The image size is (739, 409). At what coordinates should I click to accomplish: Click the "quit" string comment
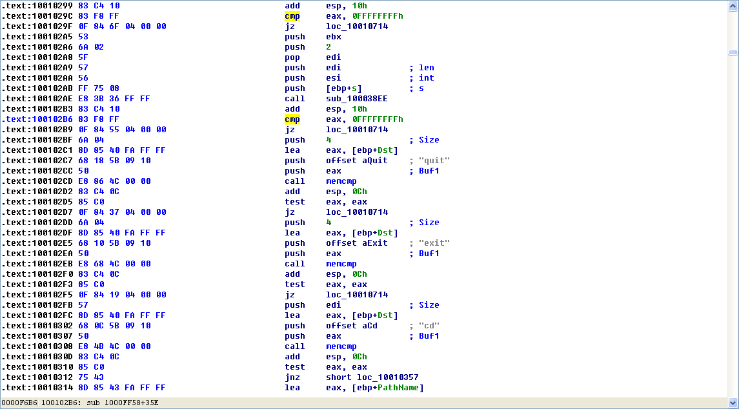[x=434, y=160]
